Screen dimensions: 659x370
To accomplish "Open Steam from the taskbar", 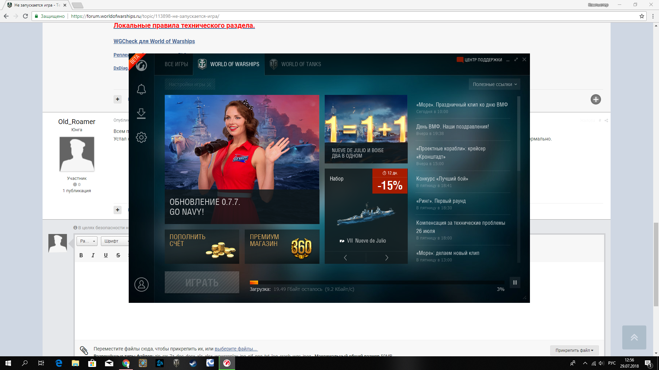I will pyautogui.click(x=193, y=363).
